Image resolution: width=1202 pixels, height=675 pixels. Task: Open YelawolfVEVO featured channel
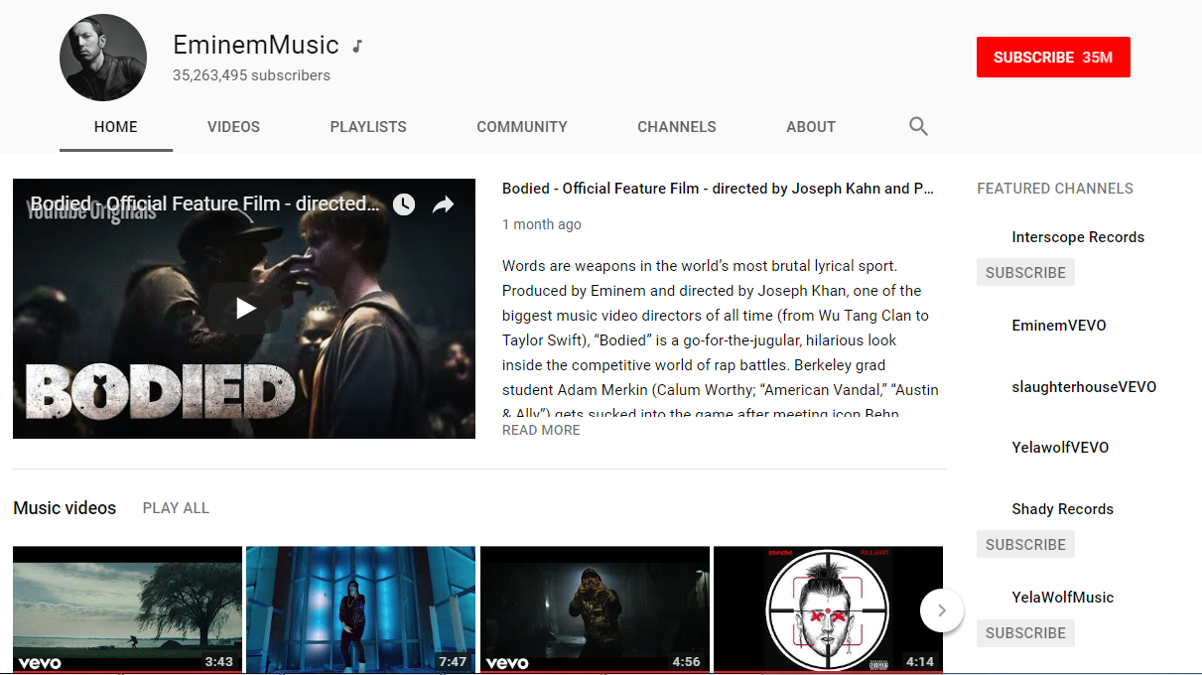click(1060, 448)
